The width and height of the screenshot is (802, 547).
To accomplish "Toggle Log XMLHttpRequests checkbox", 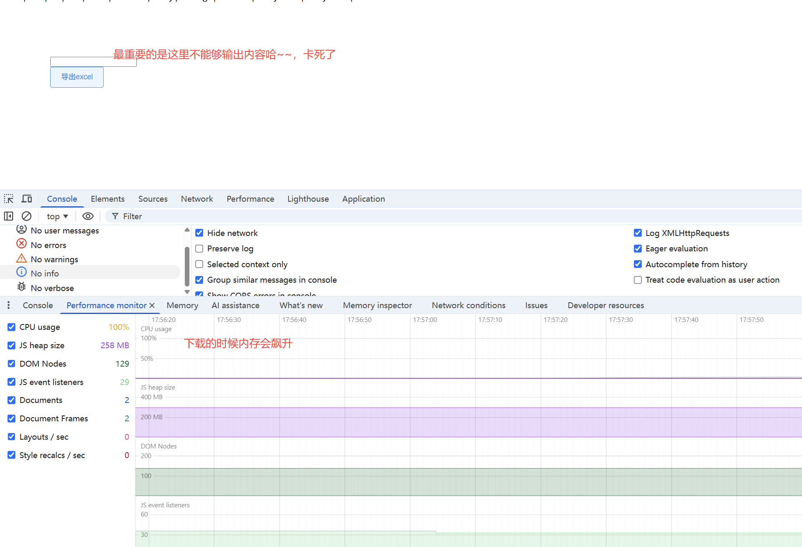I will pos(638,233).
